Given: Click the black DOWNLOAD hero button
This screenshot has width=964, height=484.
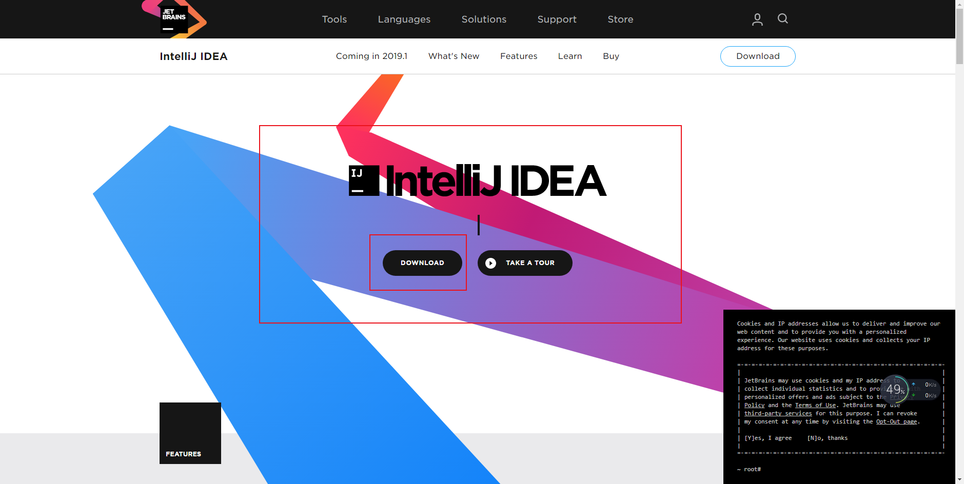Looking at the screenshot, I should pos(422,263).
